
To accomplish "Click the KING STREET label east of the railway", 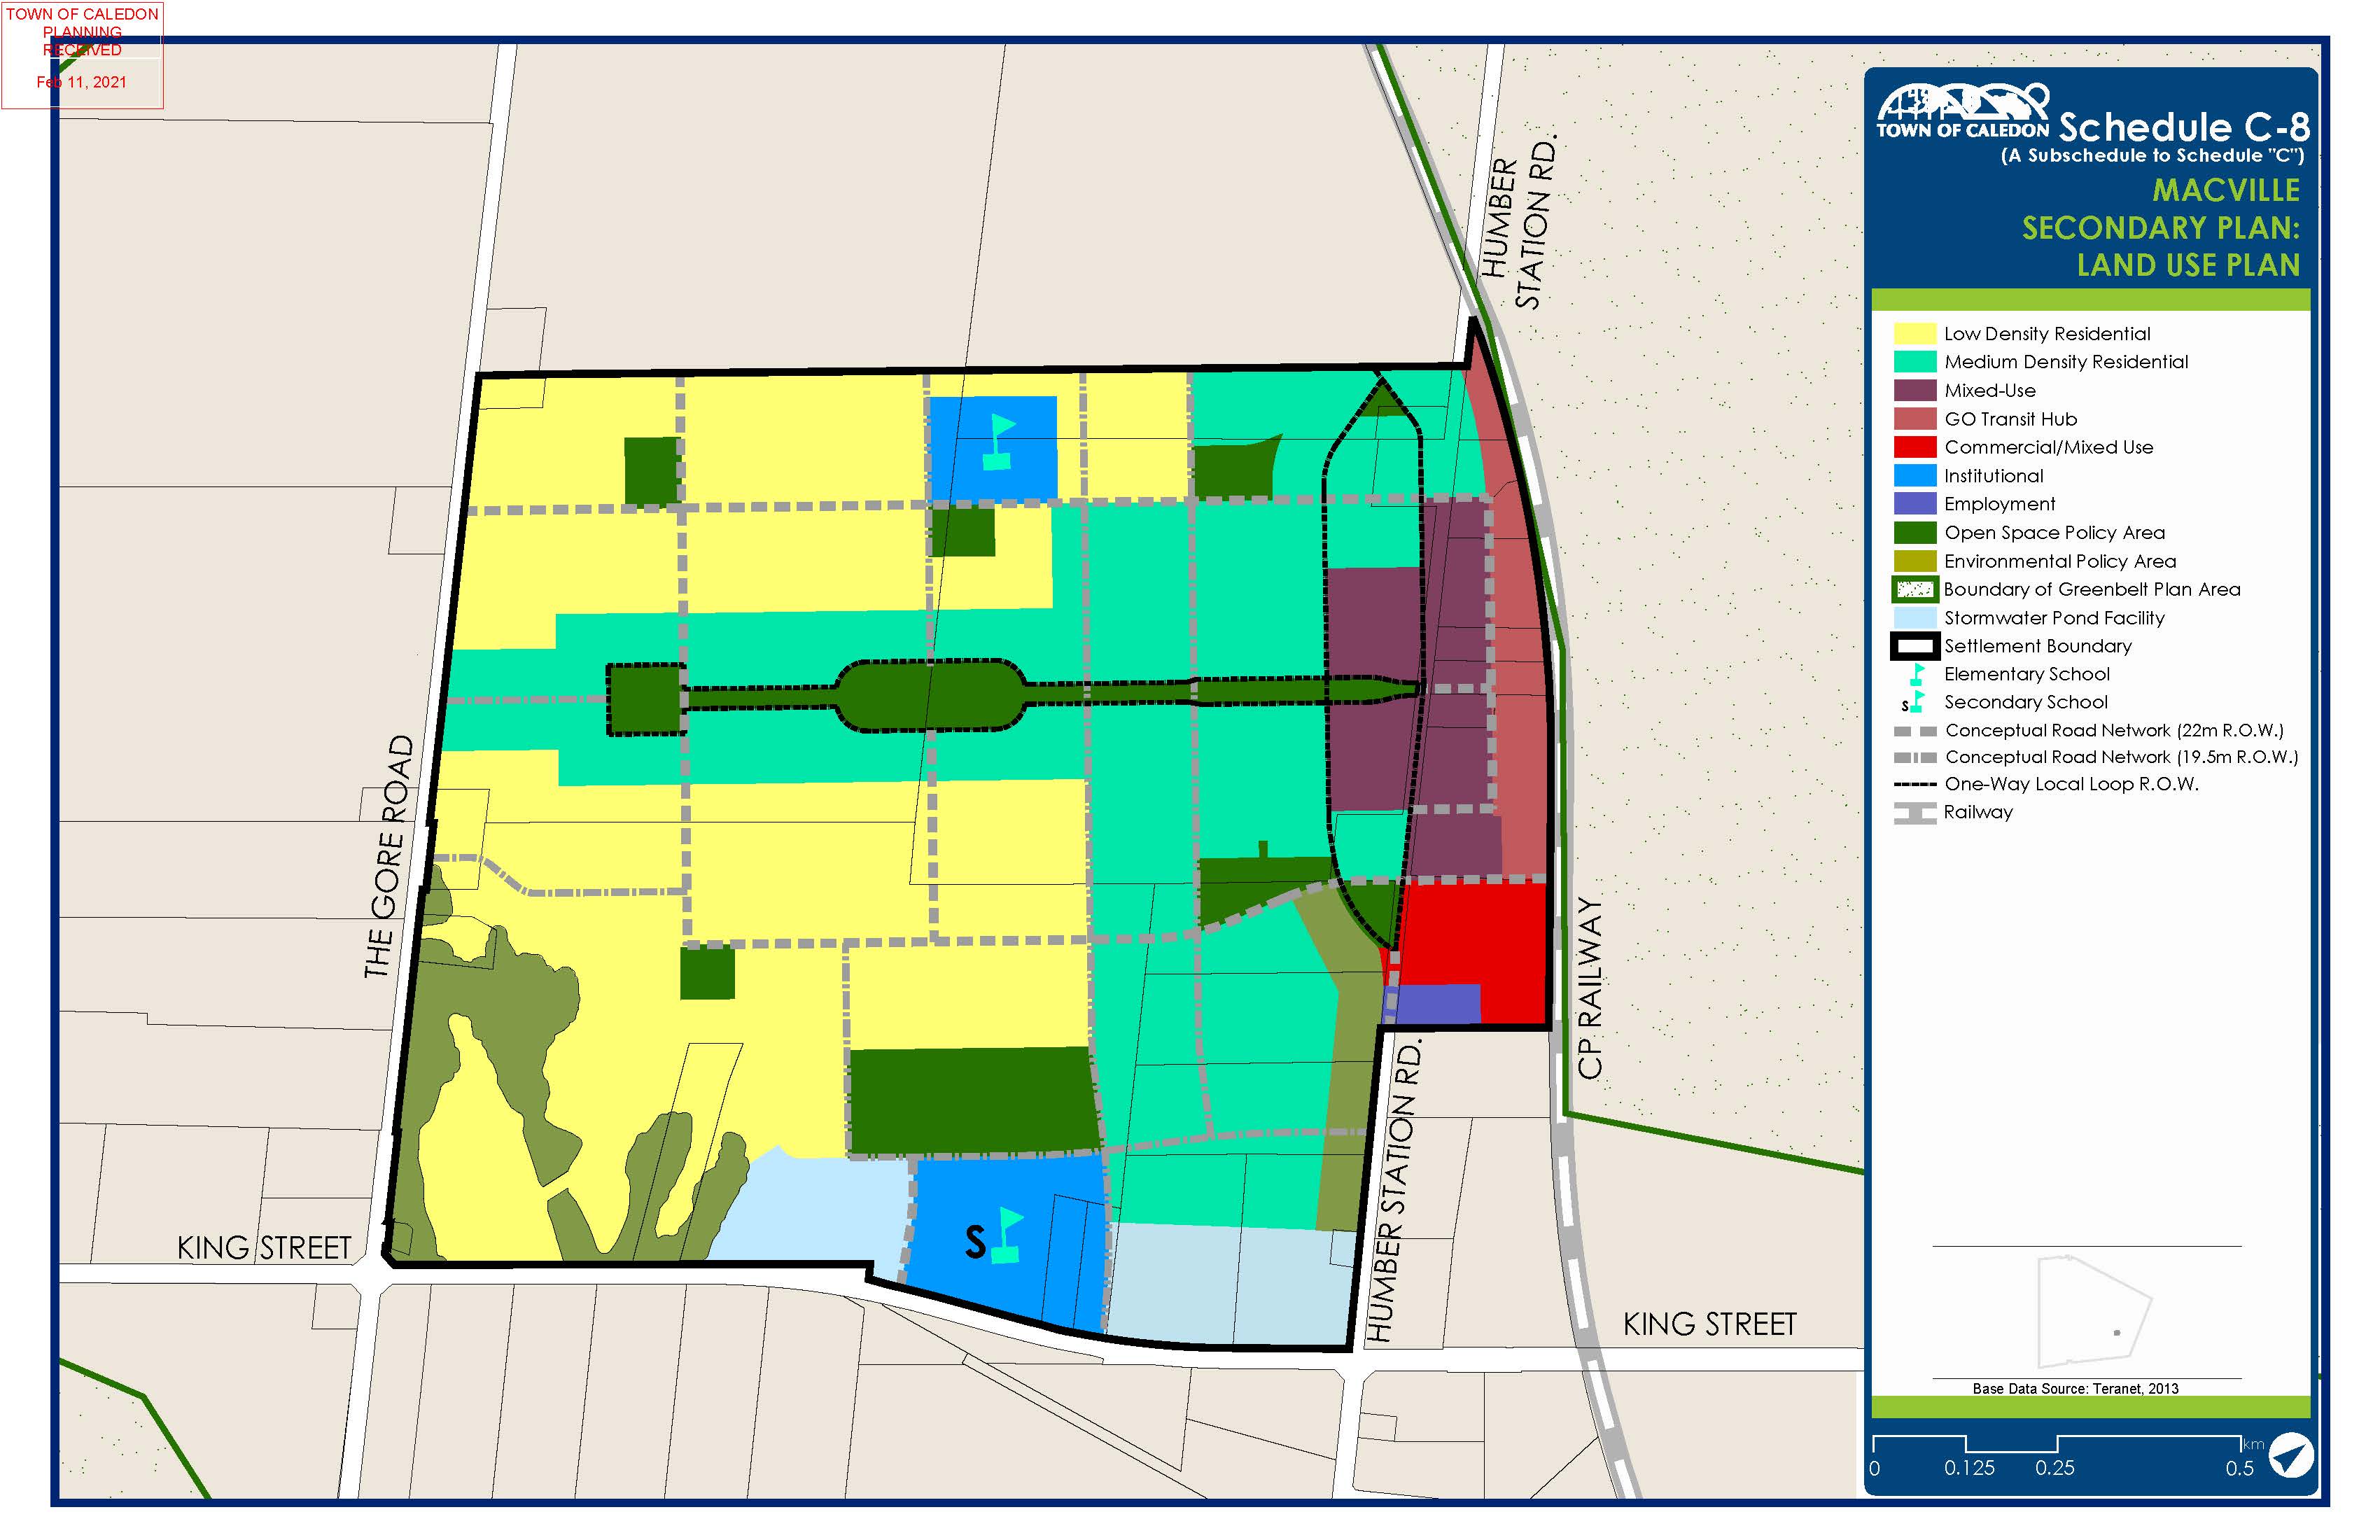I will pos(1710,1325).
